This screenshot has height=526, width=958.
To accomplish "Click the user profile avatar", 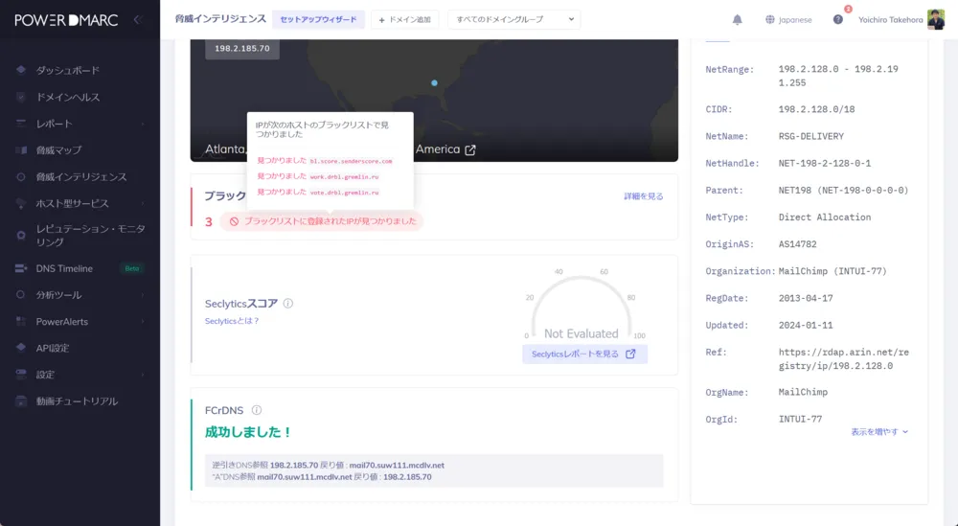I will 935,19.
